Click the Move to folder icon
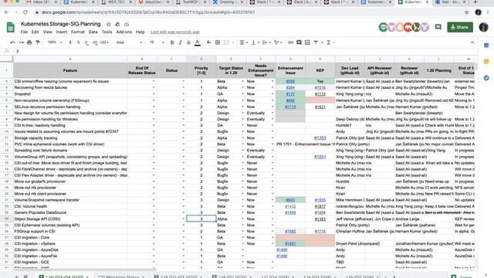 [x=117, y=24]
